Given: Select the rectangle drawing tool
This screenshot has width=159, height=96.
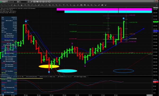Looking at the screenshot, I should (x=29, y=5).
